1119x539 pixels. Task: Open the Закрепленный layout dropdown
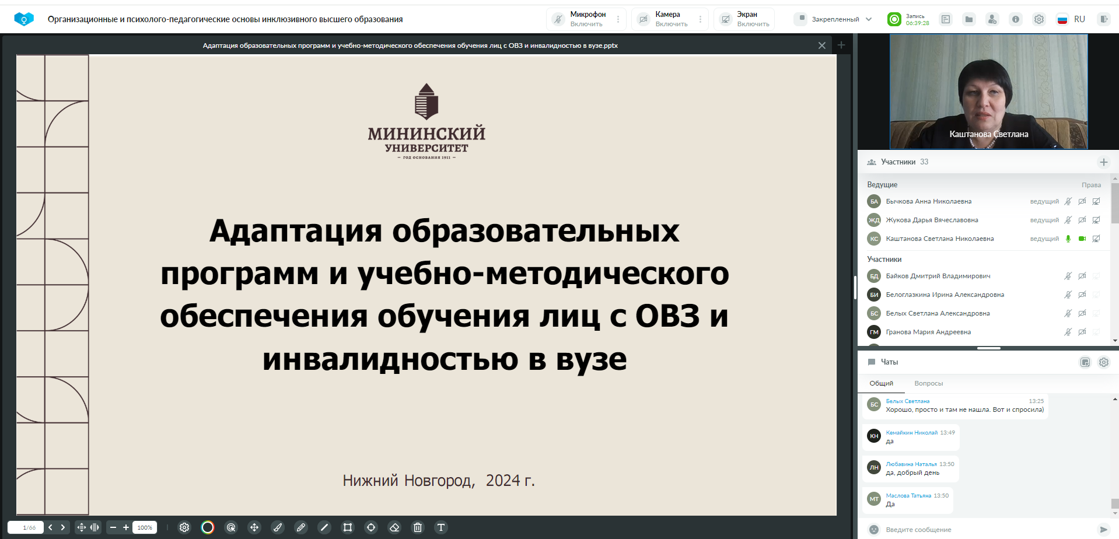(834, 19)
